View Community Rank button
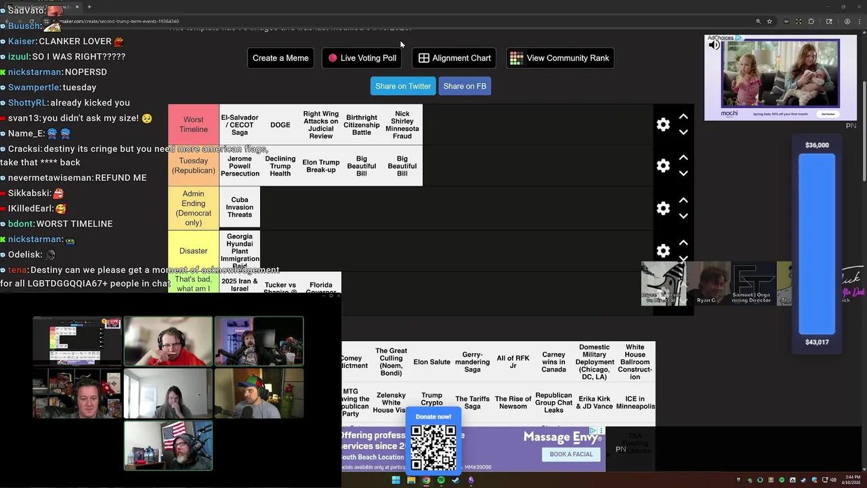867x488 pixels. coord(560,58)
